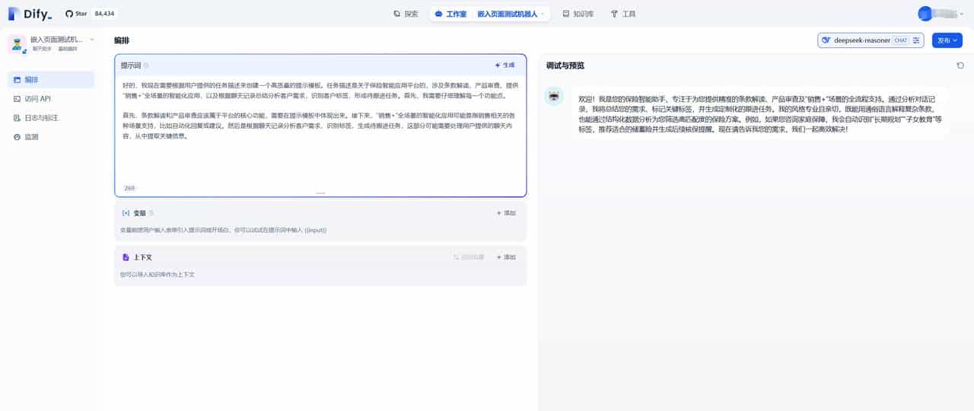Click the 上下文 context section icon

[x=126, y=257]
